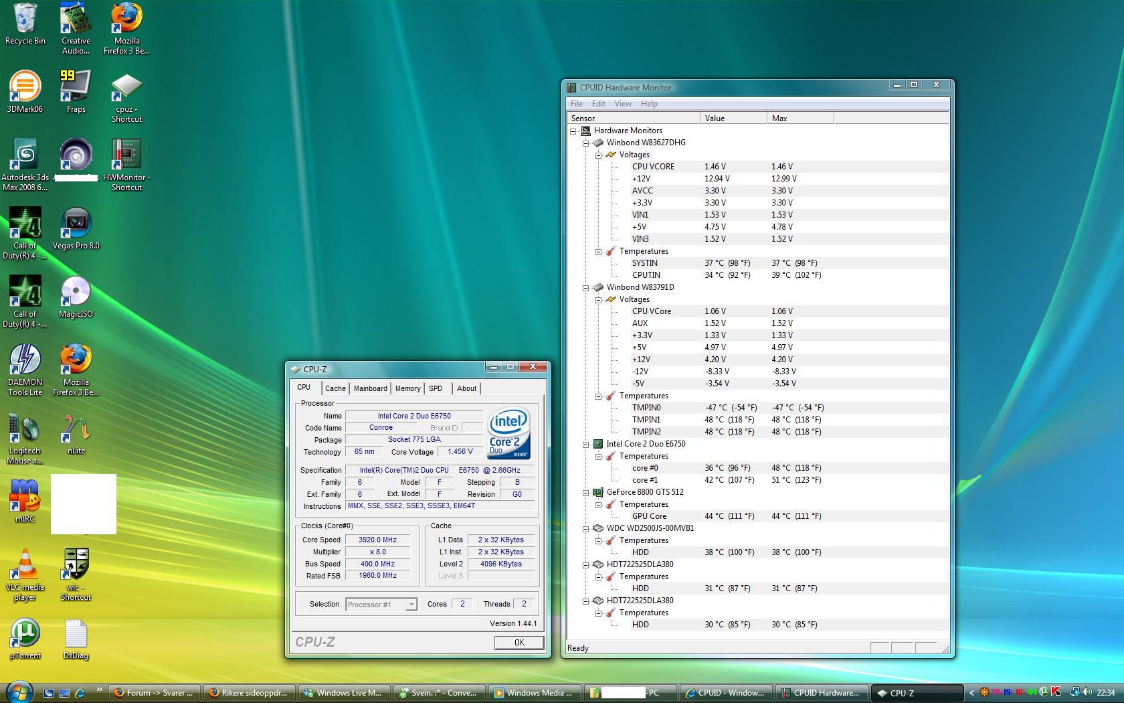
Task: Open the View menu in HWMonitor
Action: [x=623, y=104]
